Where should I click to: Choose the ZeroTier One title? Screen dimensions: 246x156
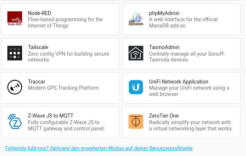click(x=164, y=116)
